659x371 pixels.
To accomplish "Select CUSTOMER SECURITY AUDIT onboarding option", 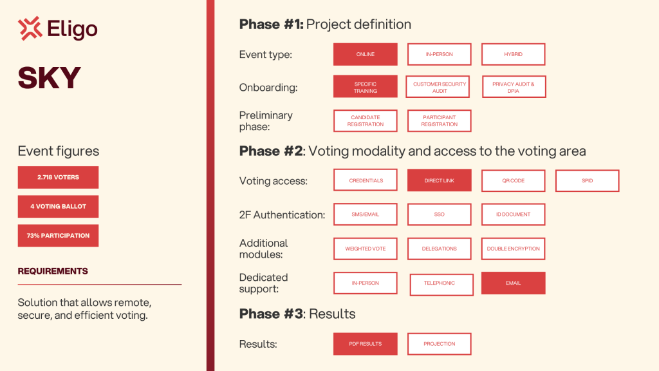I will point(438,87).
